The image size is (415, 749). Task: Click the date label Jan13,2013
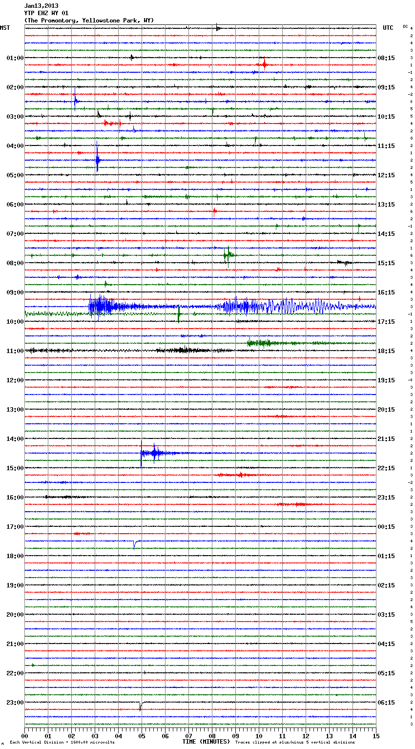click(41, 6)
